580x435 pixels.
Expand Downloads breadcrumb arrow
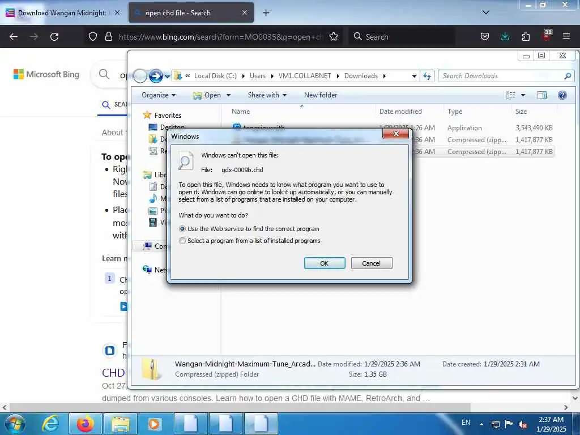tap(385, 76)
